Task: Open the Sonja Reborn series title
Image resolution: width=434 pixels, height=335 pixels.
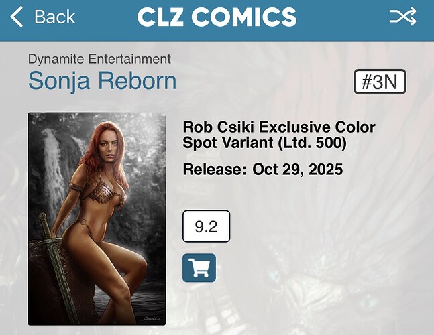Action: click(102, 80)
